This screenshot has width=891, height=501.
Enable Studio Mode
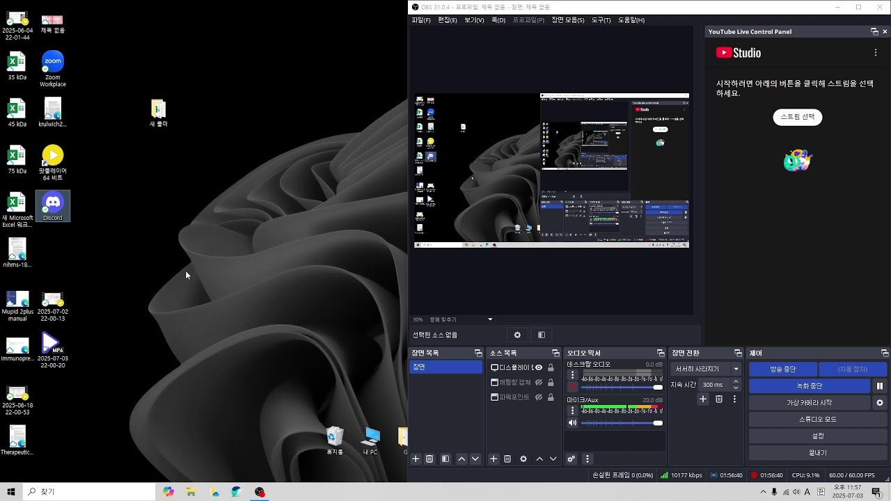point(818,420)
